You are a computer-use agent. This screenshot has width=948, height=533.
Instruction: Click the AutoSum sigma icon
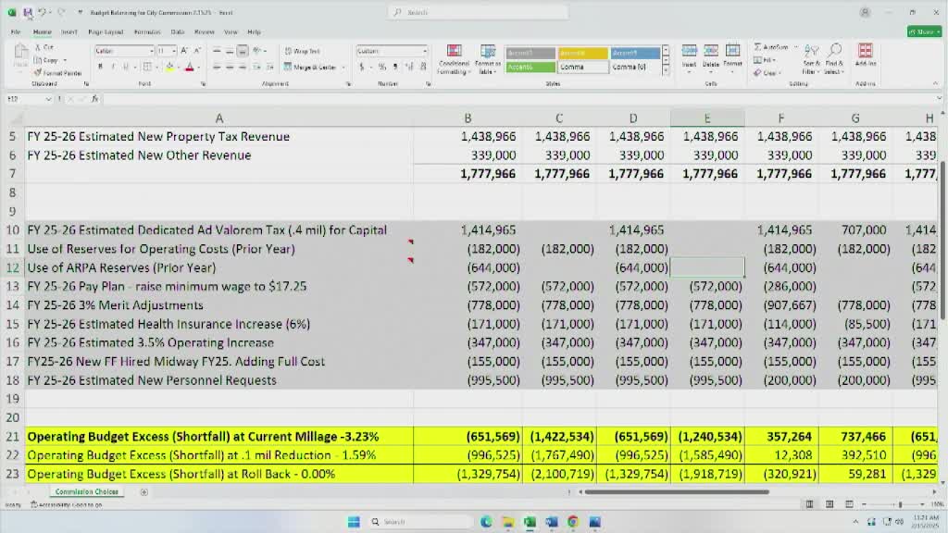coord(757,47)
